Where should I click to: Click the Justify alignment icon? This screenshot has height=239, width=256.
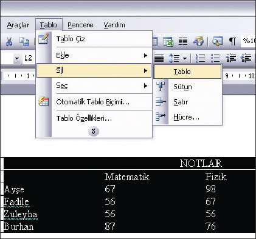159,58
